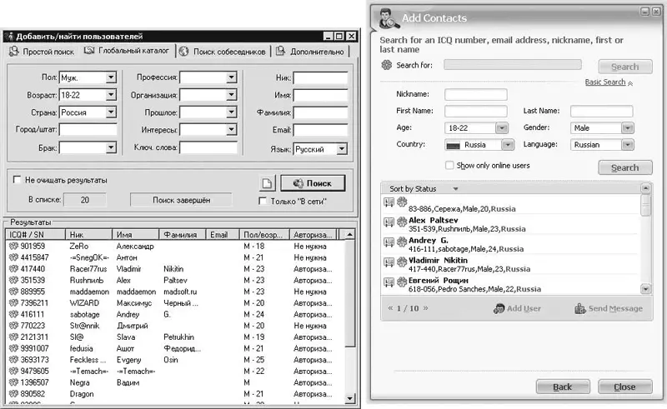Click the Nickname field in Add Contacts

click(475, 94)
